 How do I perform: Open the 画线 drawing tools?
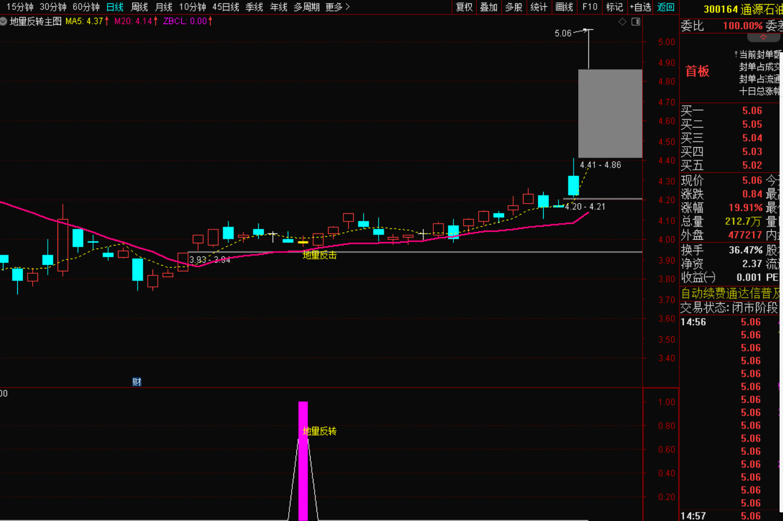pos(564,7)
